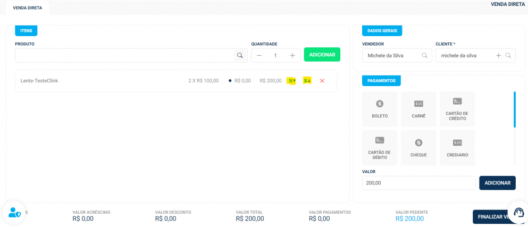The width and height of the screenshot is (528, 227).
Task: Search clients using the Cliente magnifier icon
Action: [508, 55]
